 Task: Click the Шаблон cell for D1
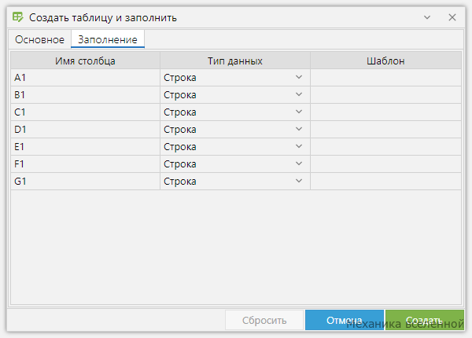point(385,130)
